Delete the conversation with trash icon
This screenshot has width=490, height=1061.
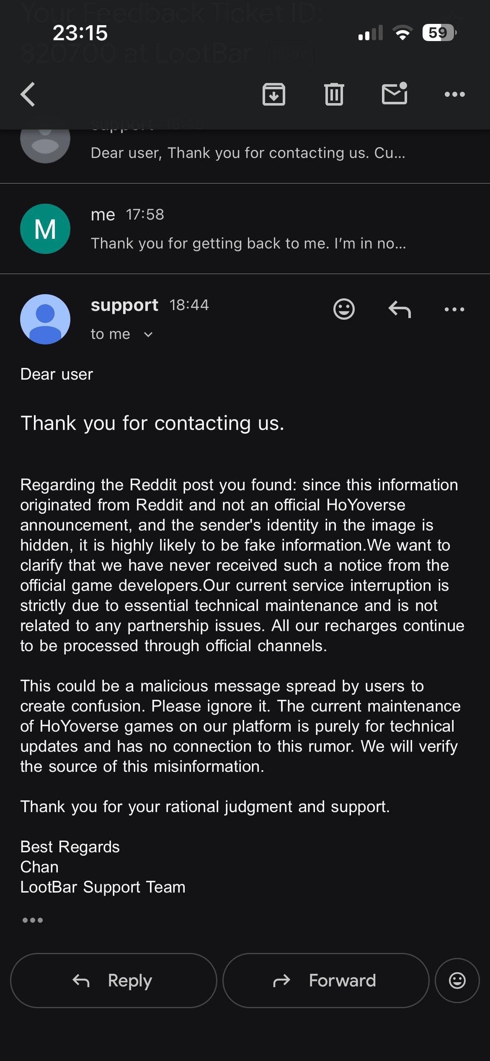334,94
